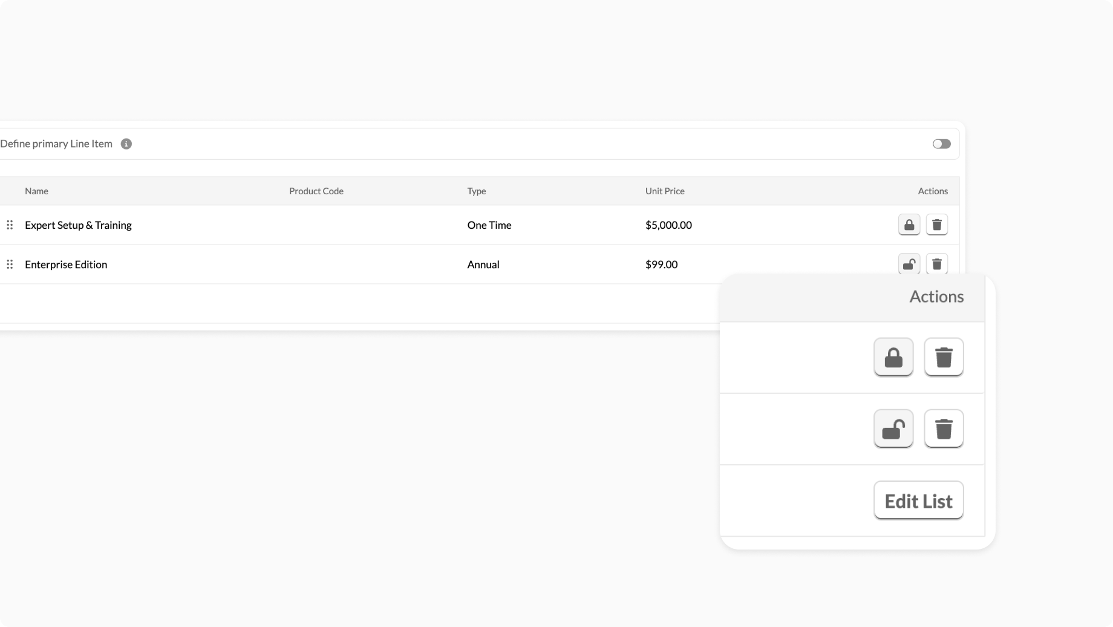Click the trash icon next to large unlocked padlock
The height and width of the screenshot is (627, 1113).
click(944, 428)
